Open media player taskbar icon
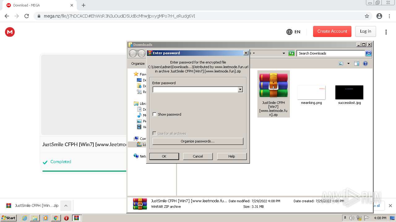Viewport: 396px width, 222px height. point(45,218)
